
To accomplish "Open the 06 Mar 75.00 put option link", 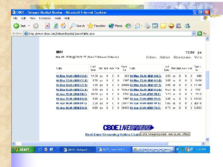I will pyautogui.click(x=146, y=80).
